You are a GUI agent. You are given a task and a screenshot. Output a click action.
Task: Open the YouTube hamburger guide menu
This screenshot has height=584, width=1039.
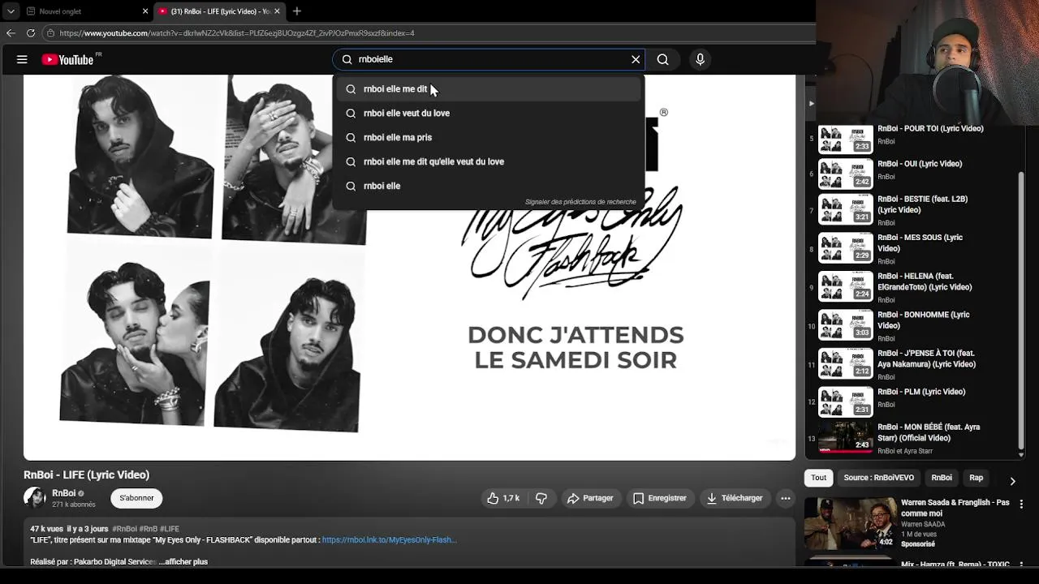22,59
